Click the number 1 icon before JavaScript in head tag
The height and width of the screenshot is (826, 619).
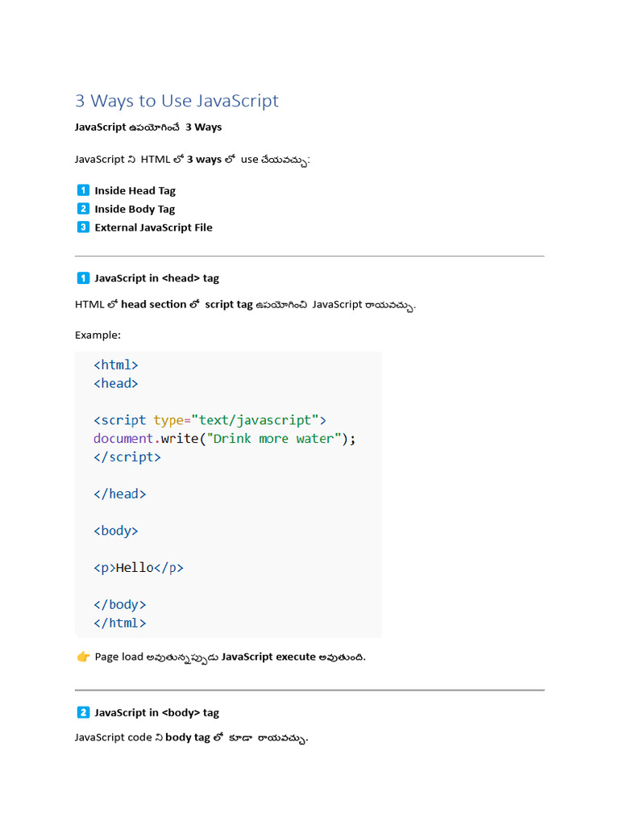coord(83,277)
